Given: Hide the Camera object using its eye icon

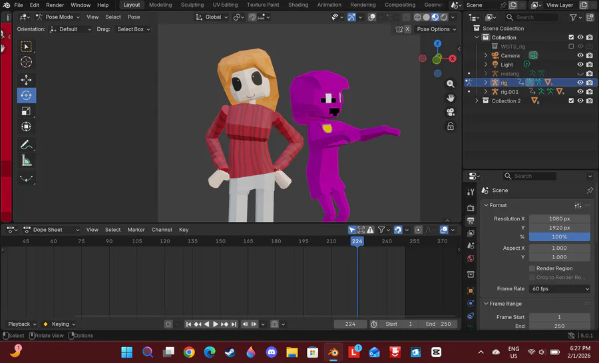Looking at the screenshot, I should (580, 55).
